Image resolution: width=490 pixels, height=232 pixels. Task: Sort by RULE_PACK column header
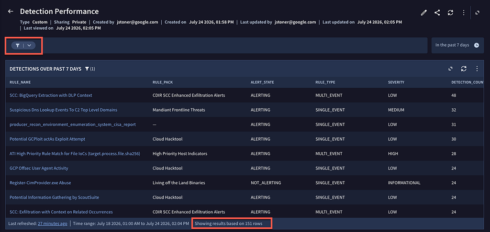(x=163, y=82)
